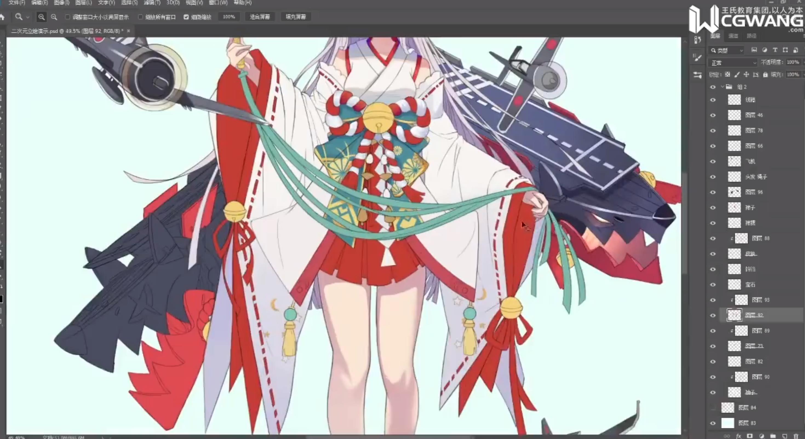Create a new layer icon
Image resolution: width=805 pixels, height=439 pixels.
click(785, 436)
